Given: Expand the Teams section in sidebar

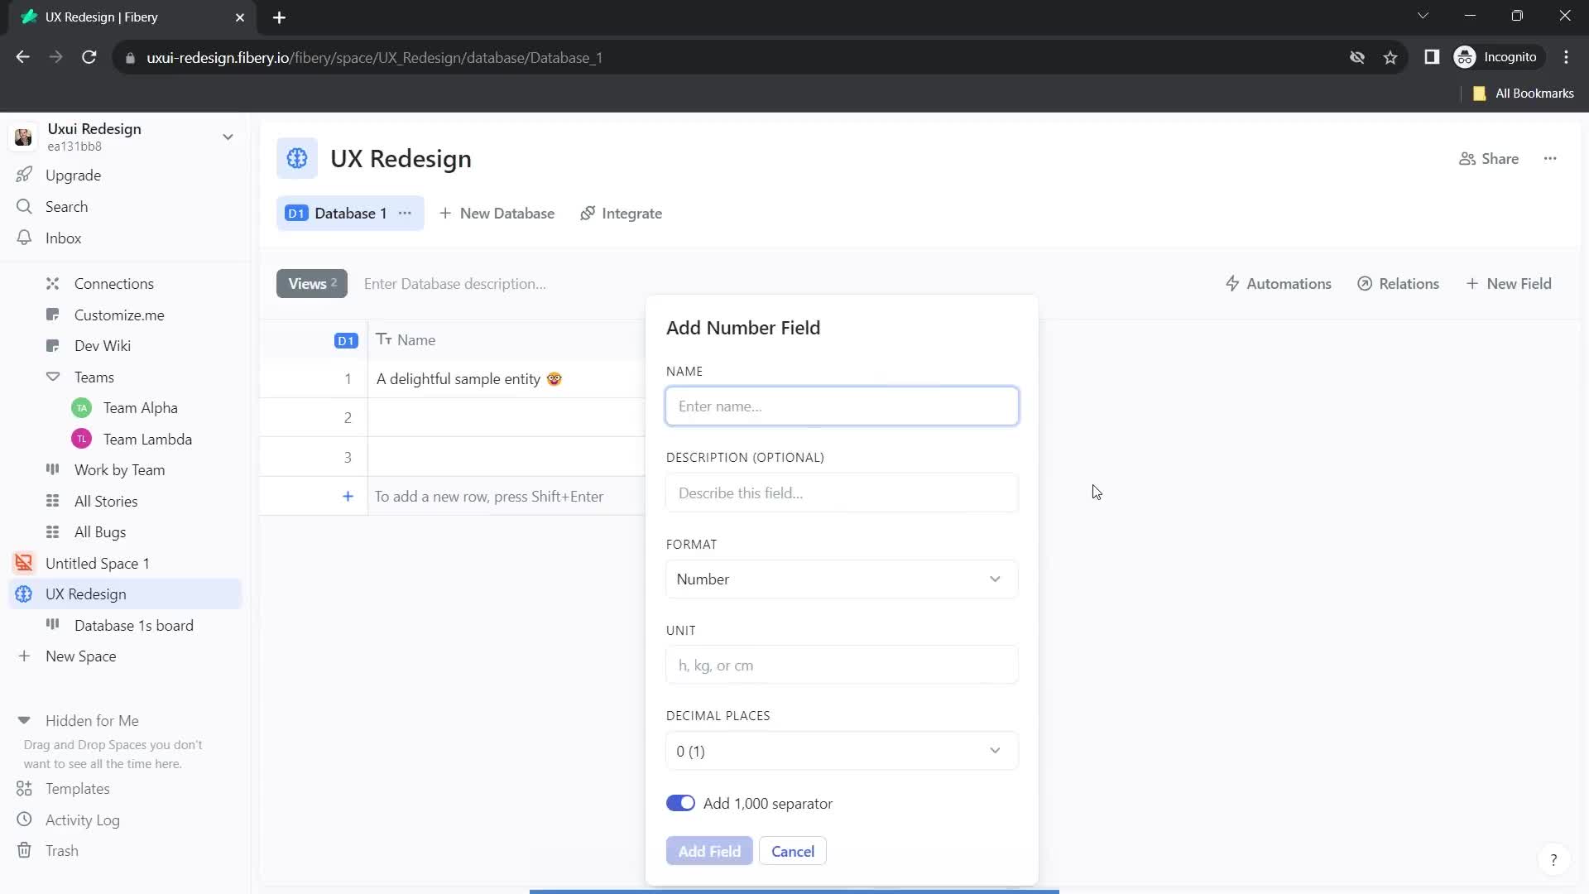Looking at the screenshot, I should [x=51, y=377].
